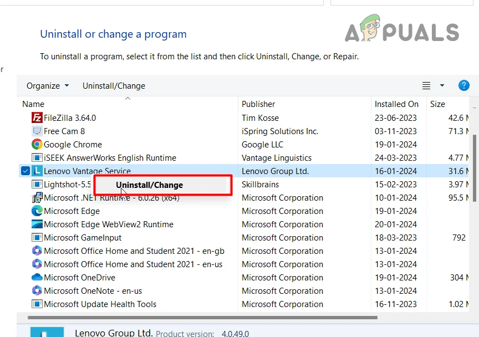Click publisher Vantage Linguistics cell
The width and height of the screenshot is (479, 337).
pyautogui.click(x=277, y=157)
